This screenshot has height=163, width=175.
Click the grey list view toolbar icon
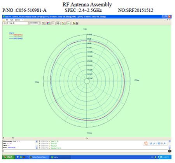[x=43, y=23]
